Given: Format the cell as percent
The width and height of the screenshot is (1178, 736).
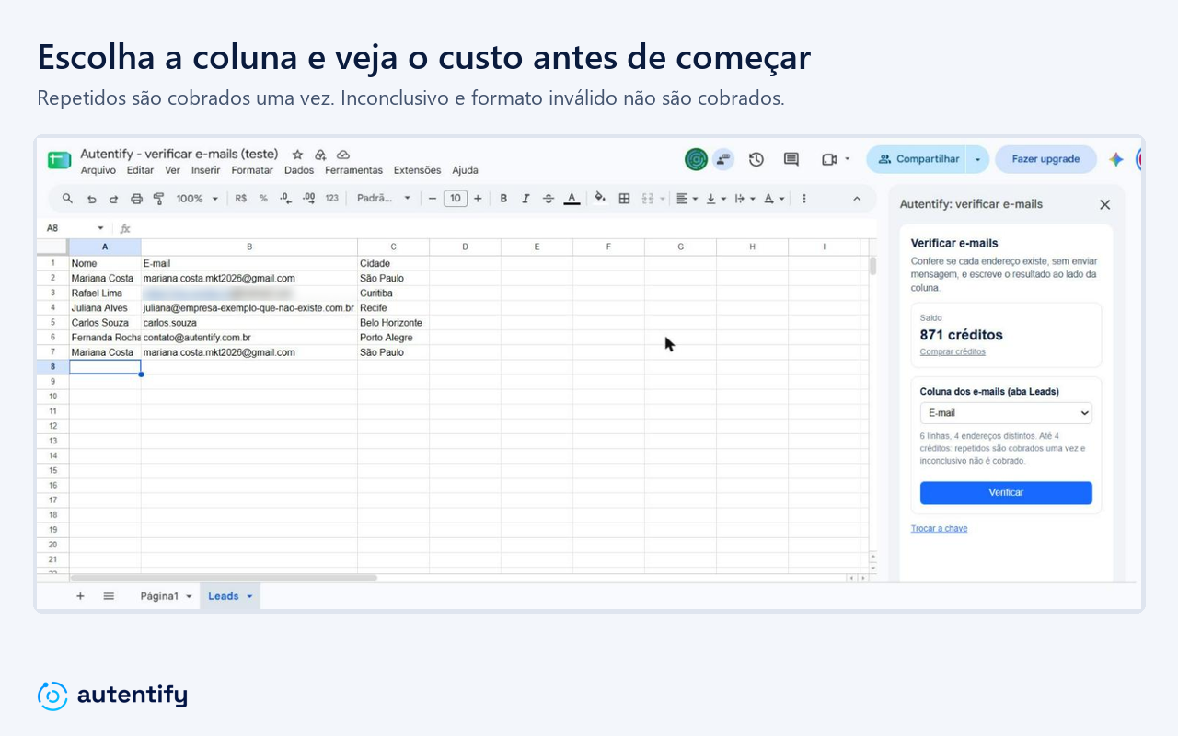Looking at the screenshot, I should pyautogui.click(x=263, y=198).
